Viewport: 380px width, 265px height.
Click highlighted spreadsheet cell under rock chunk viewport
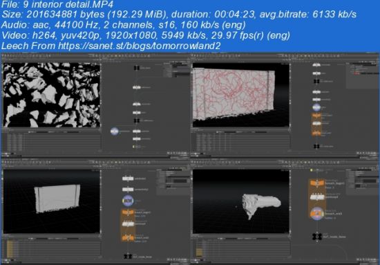199,252
